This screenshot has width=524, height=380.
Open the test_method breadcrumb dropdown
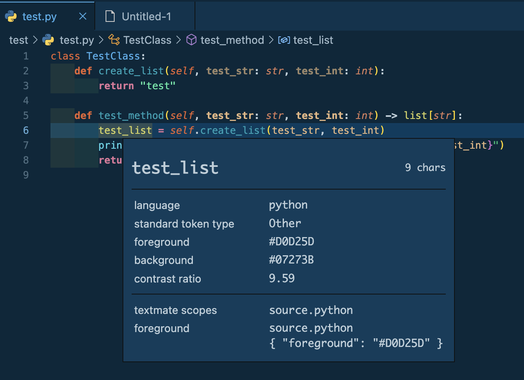(232, 40)
